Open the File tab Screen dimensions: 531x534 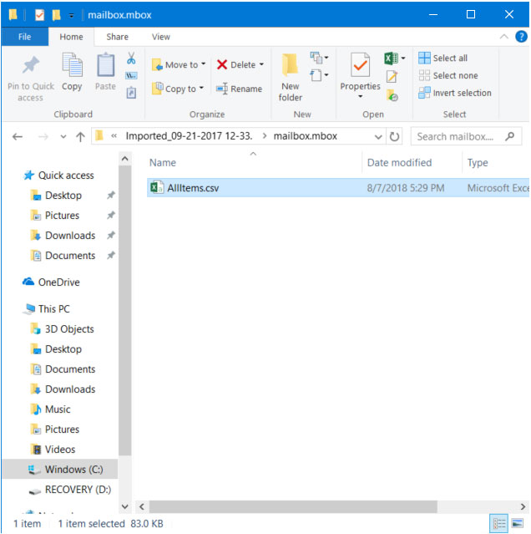click(x=24, y=37)
